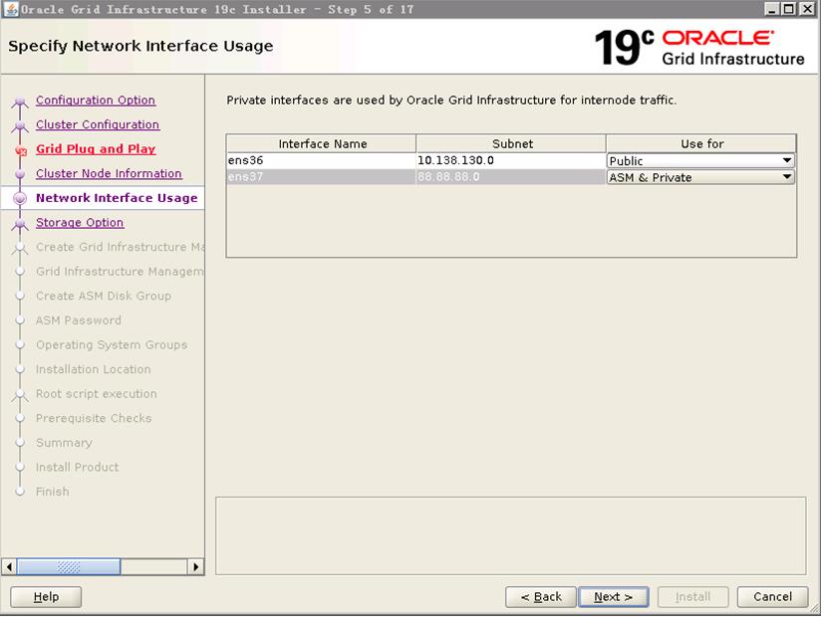Maximize the installer window
Viewport: 821px width, 617px height.
tap(788, 9)
